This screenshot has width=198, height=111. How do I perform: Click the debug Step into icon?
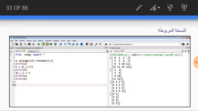point(69,44)
